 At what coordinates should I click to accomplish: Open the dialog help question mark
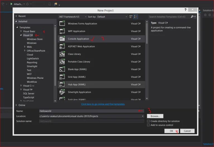click(185, 10)
